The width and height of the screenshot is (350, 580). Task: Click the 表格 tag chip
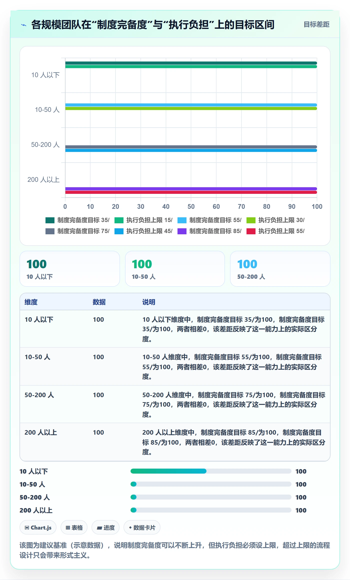pyautogui.click(x=74, y=528)
